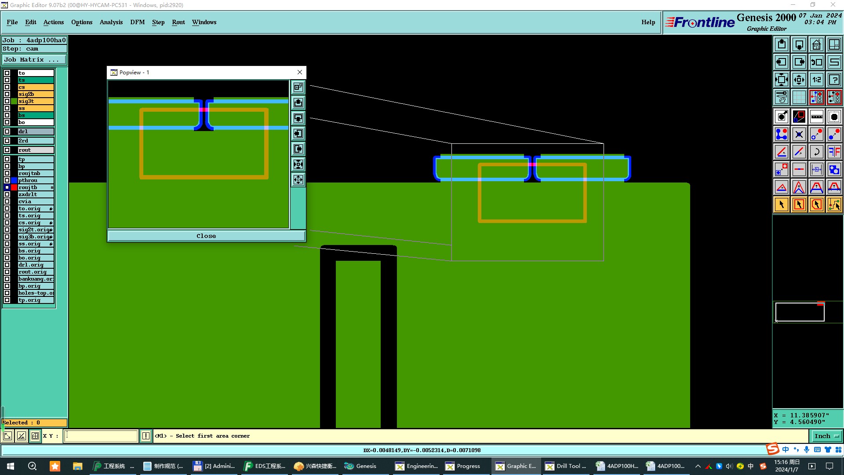Image resolution: width=844 pixels, height=475 pixels.
Task: Open the DFM menu
Action: pos(137,22)
